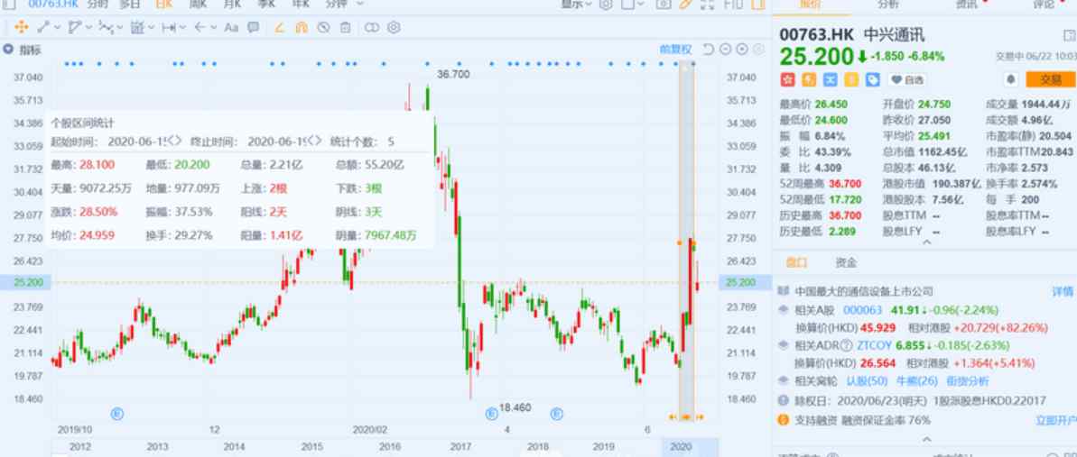Select the Aa text annotation tool
Viewport: 1077px width, 457px height.
(x=231, y=27)
